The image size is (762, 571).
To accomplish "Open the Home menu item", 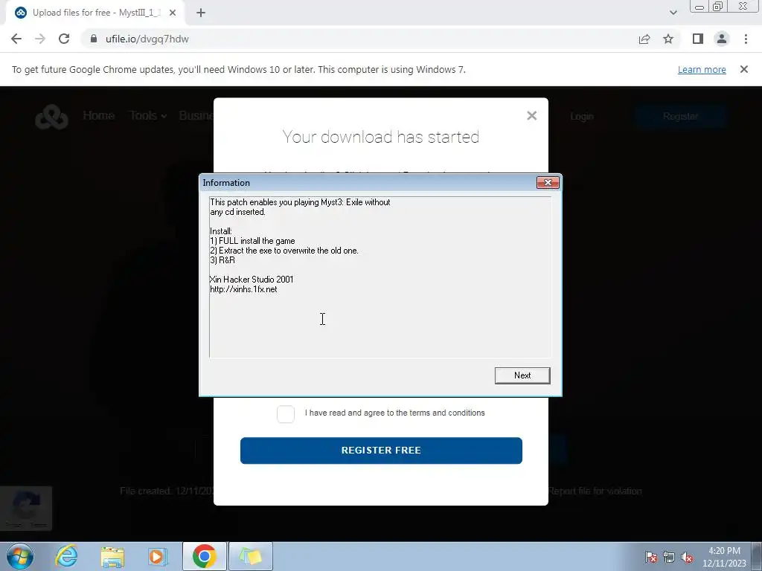I will tap(99, 115).
